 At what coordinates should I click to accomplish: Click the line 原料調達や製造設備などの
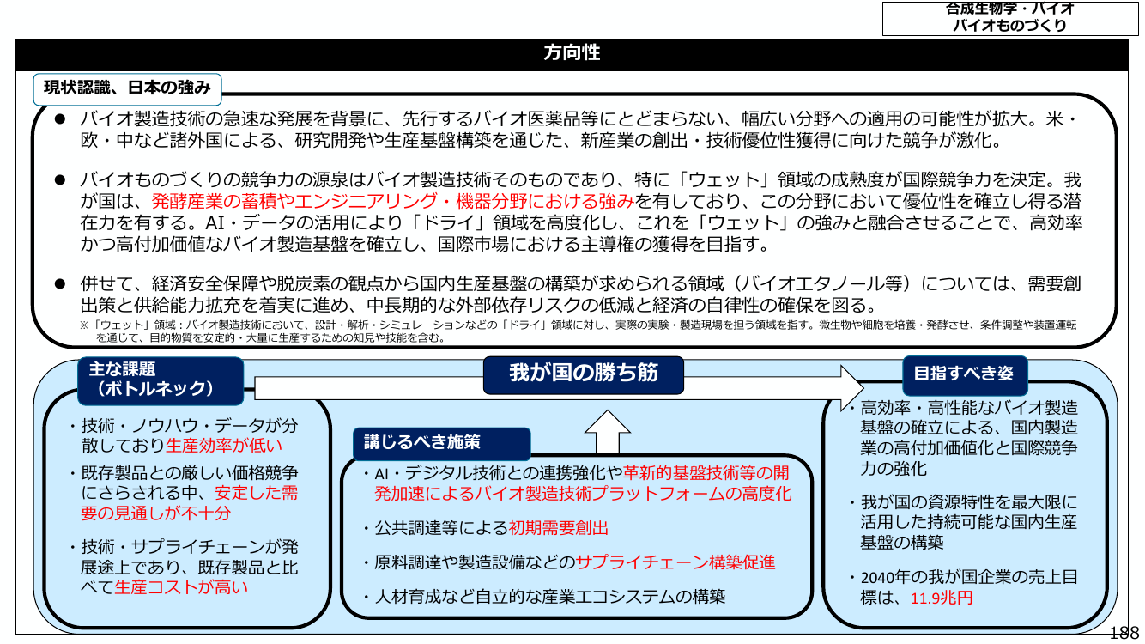568,562
